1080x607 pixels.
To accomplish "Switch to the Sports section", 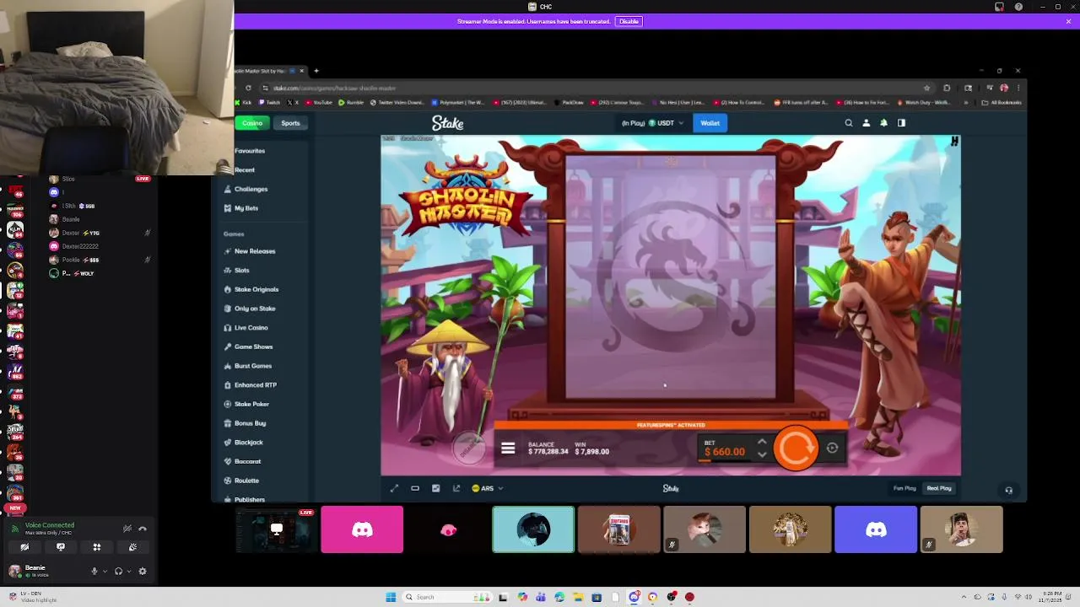I will [290, 123].
